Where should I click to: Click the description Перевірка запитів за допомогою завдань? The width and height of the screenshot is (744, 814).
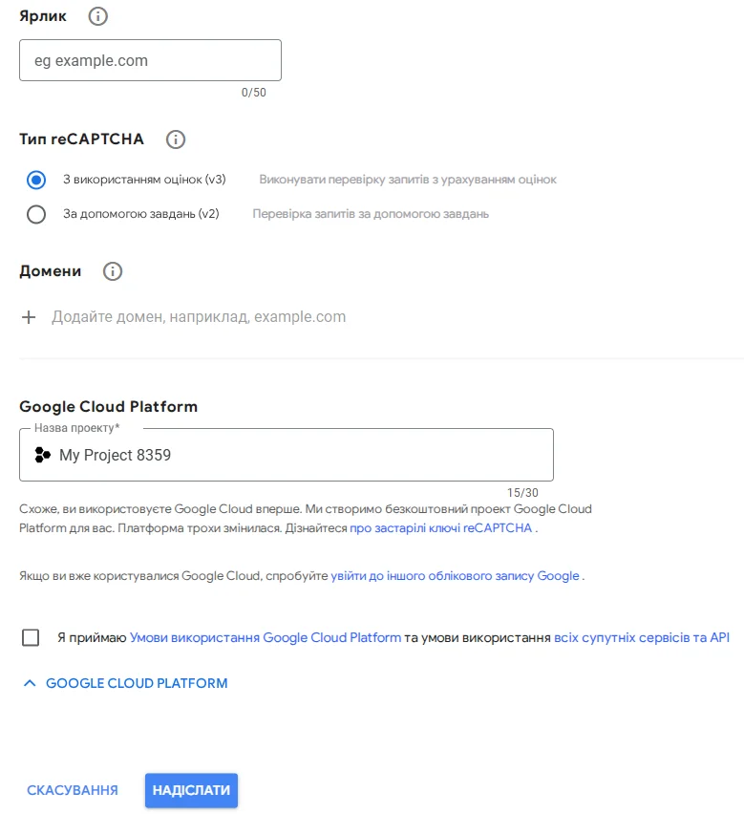click(x=371, y=214)
